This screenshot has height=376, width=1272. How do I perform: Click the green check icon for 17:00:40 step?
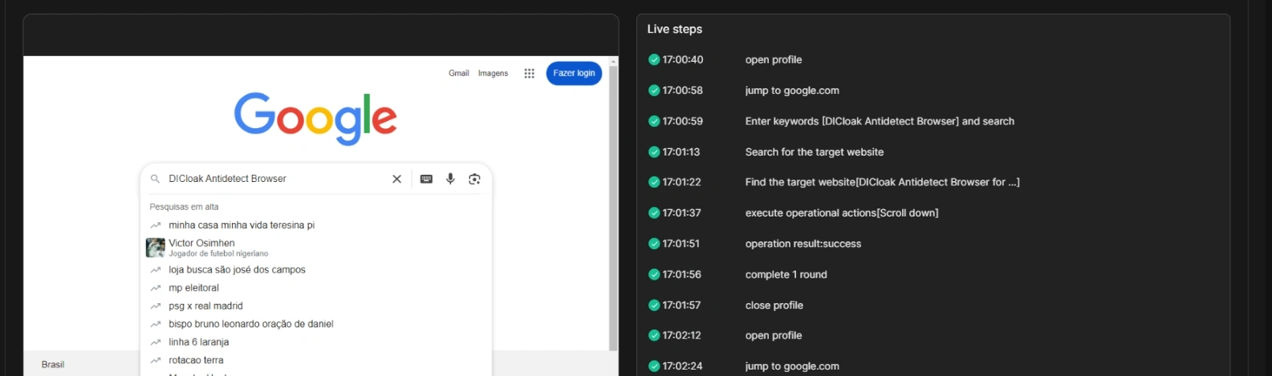click(x=654, y=59)
